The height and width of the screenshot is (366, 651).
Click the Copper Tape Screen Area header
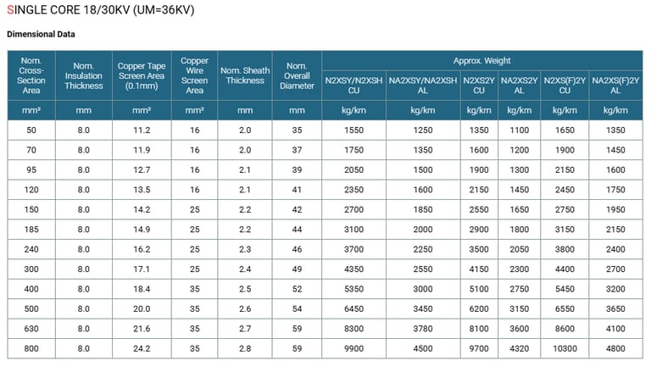click(x=142, y=75)
